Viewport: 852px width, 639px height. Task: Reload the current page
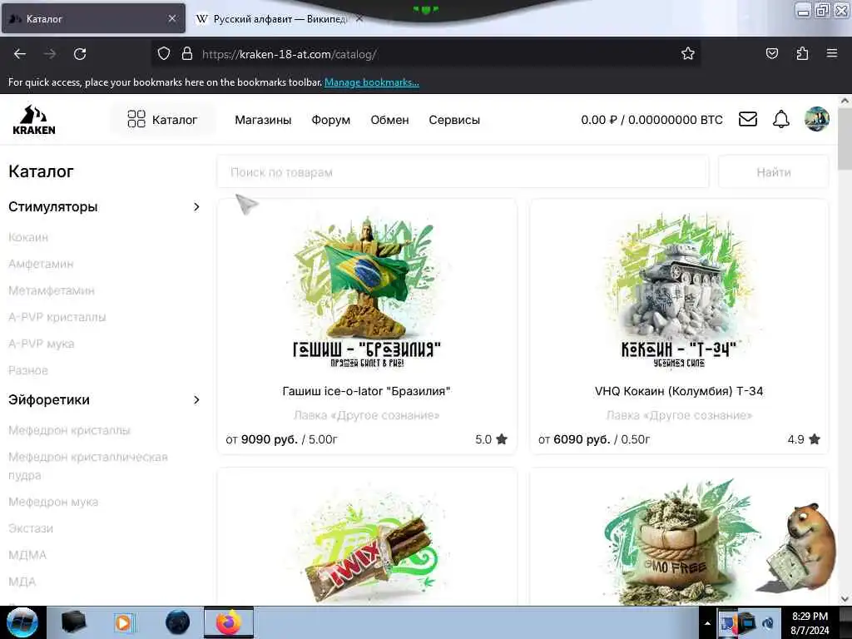coord(80,54)
